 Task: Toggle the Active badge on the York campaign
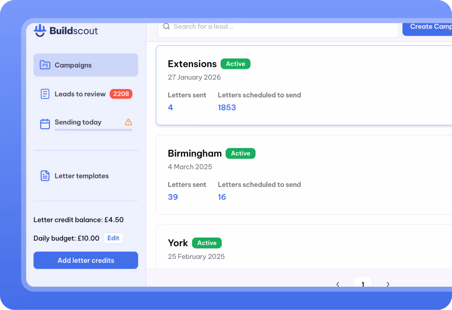[x=207, y=243]
